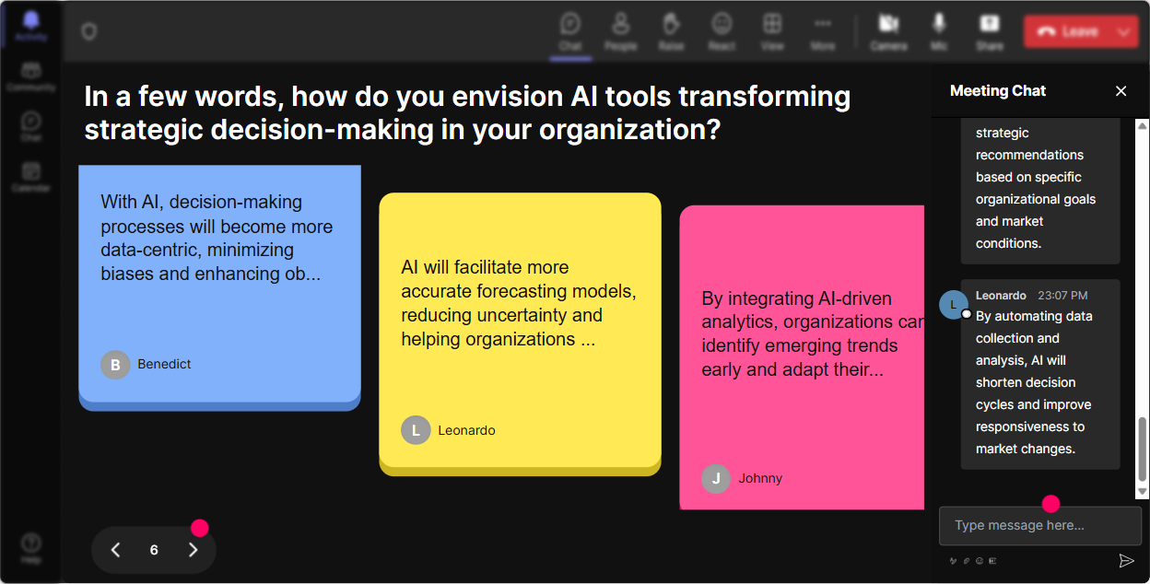Viewport: 1150px width, 584px height.
Task: Open Johnny's pink response card
Action: (802, 357)
